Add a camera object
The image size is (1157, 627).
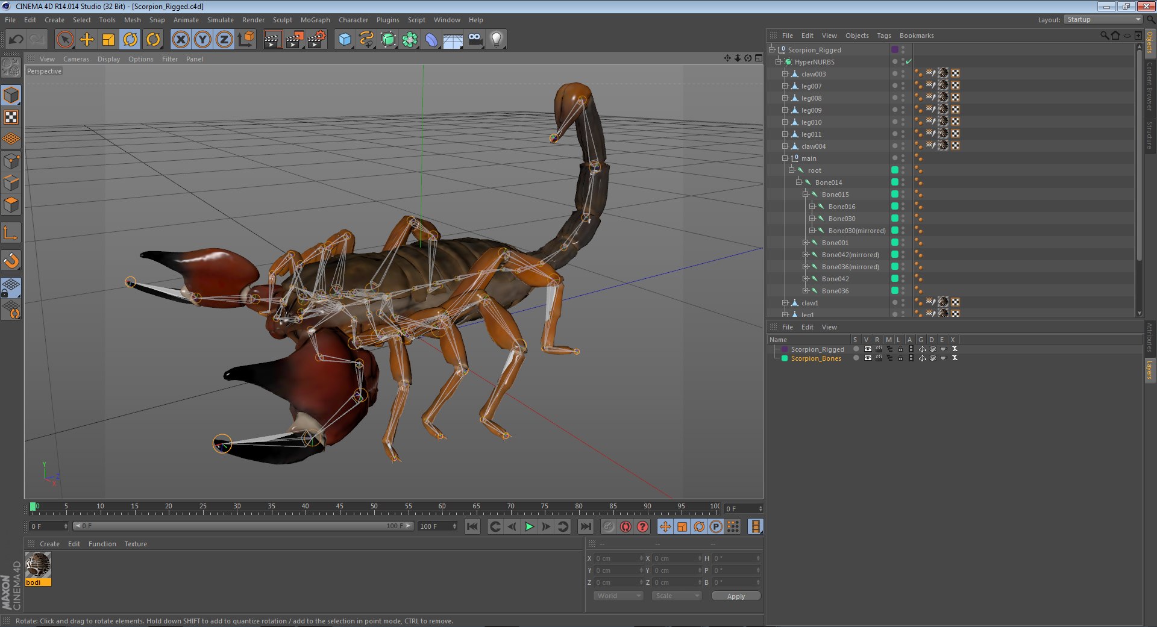pyautogui.click(x=475, y=40)
